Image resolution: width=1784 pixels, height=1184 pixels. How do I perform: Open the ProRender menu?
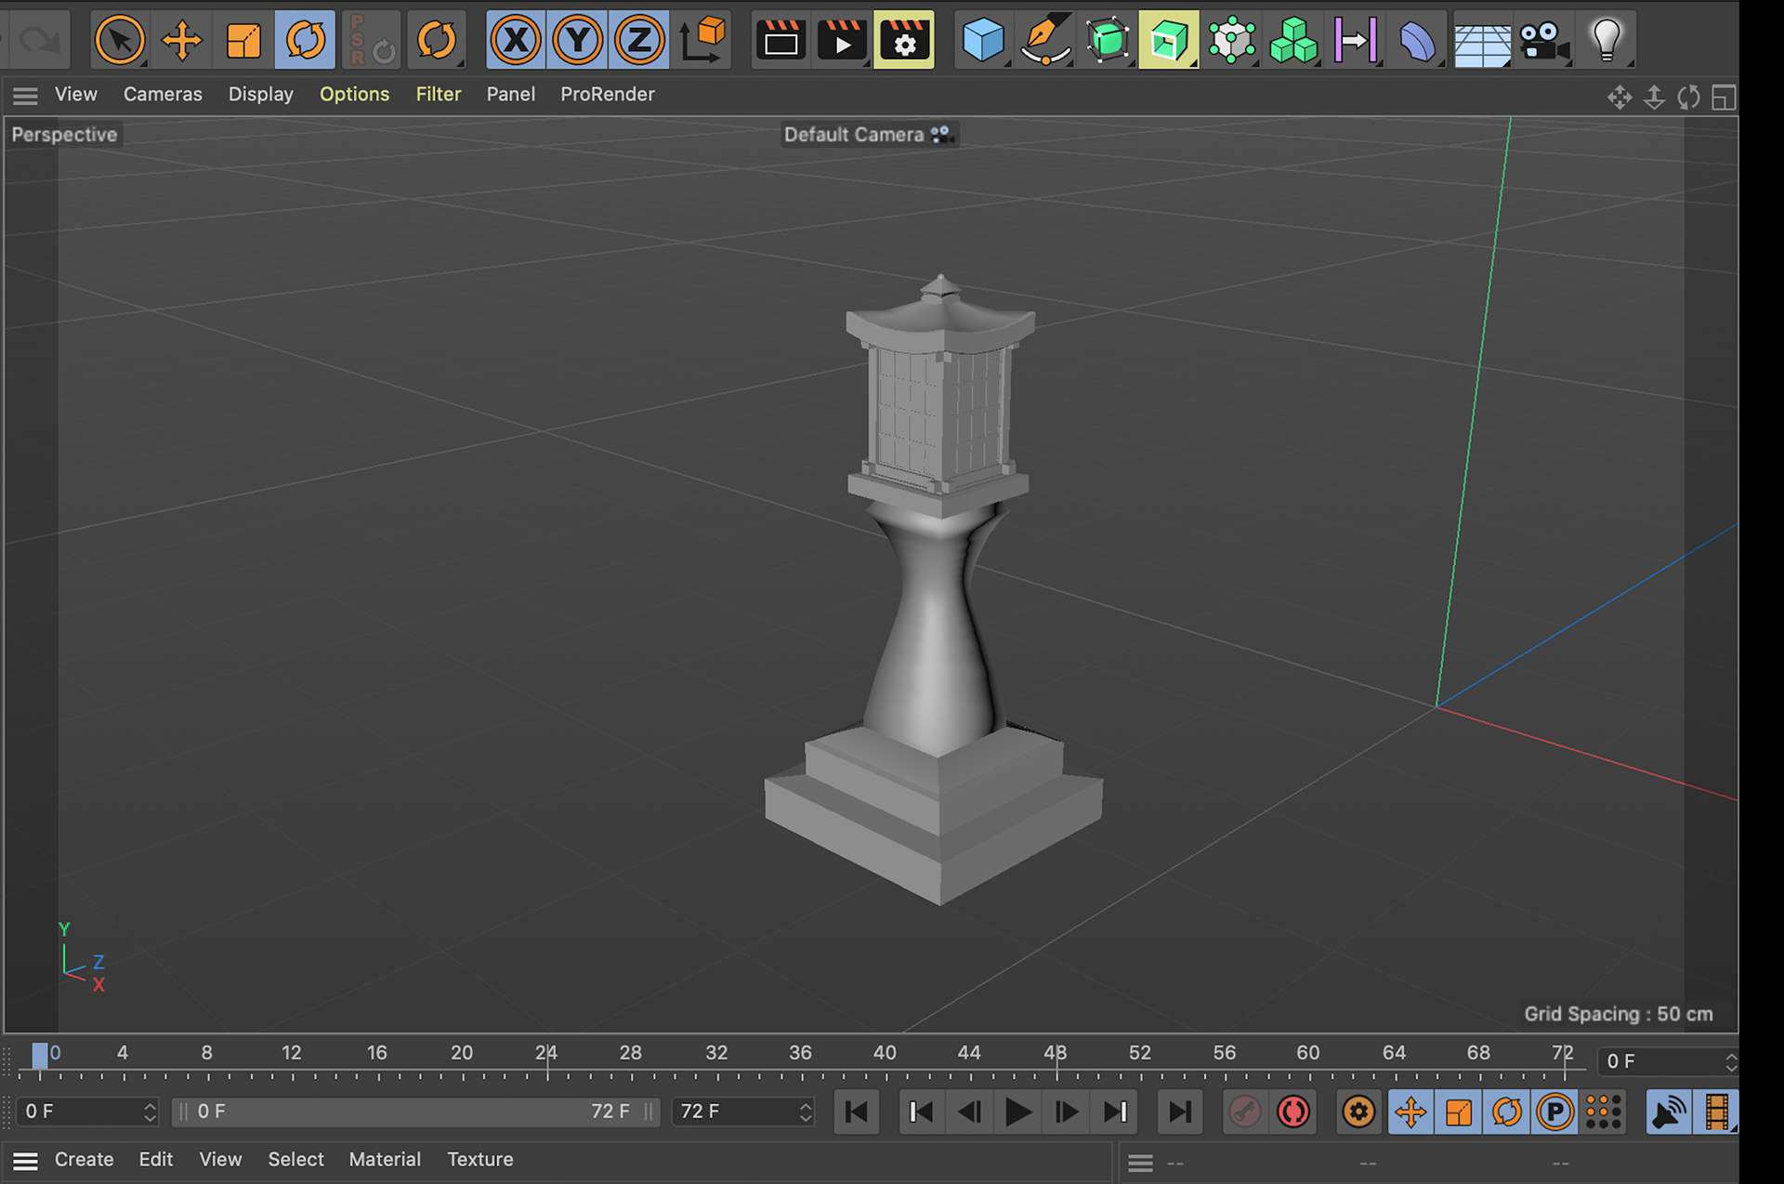point(607,95)
